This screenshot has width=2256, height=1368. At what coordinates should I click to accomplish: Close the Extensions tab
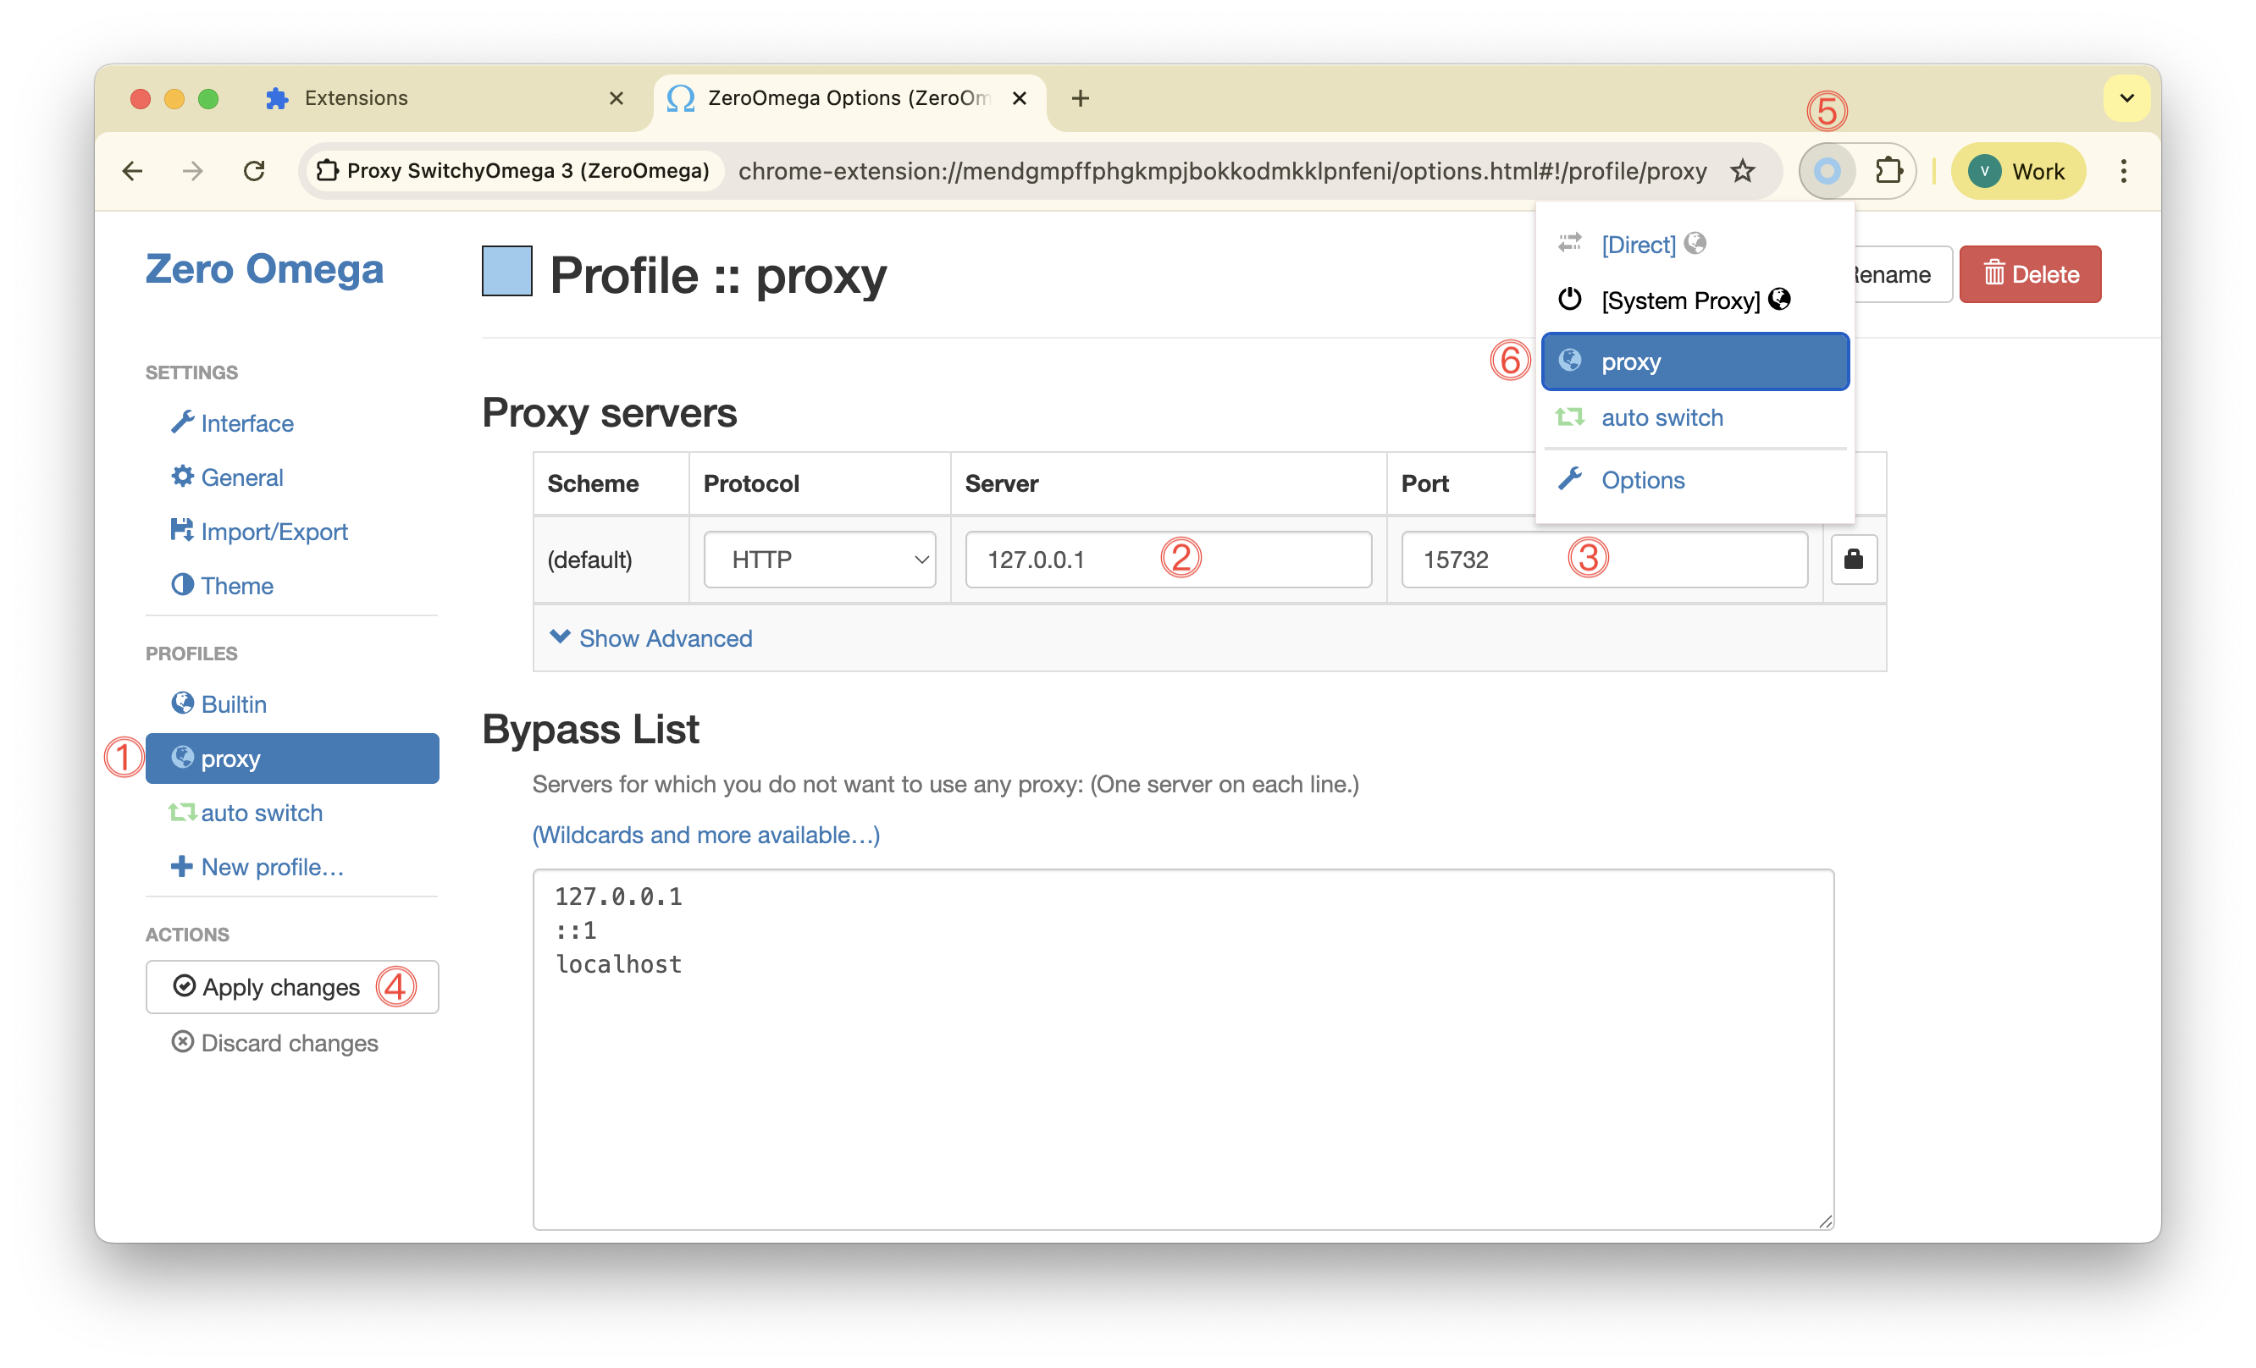click(617, 98)
